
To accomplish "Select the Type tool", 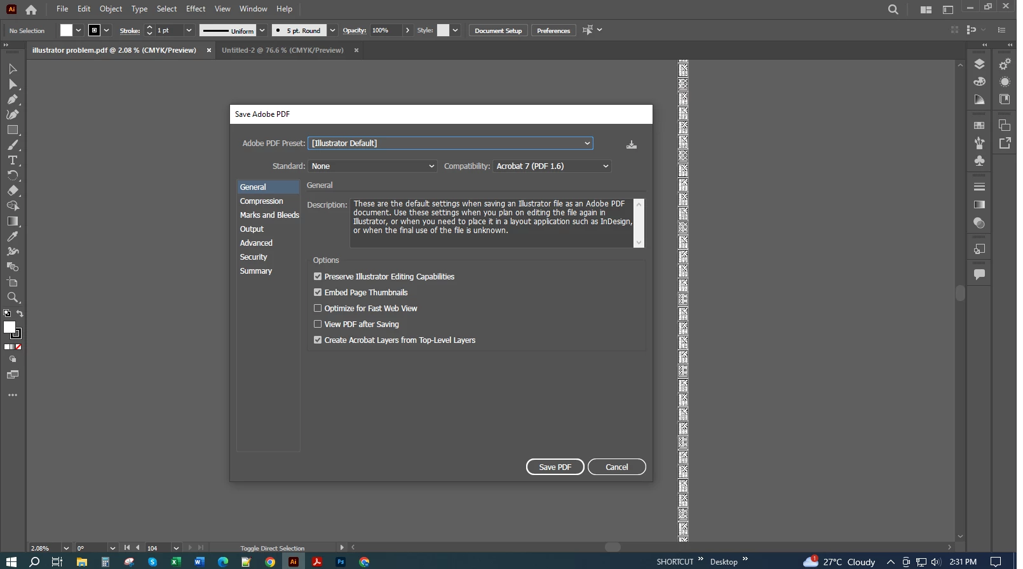I will pos(12,160).
